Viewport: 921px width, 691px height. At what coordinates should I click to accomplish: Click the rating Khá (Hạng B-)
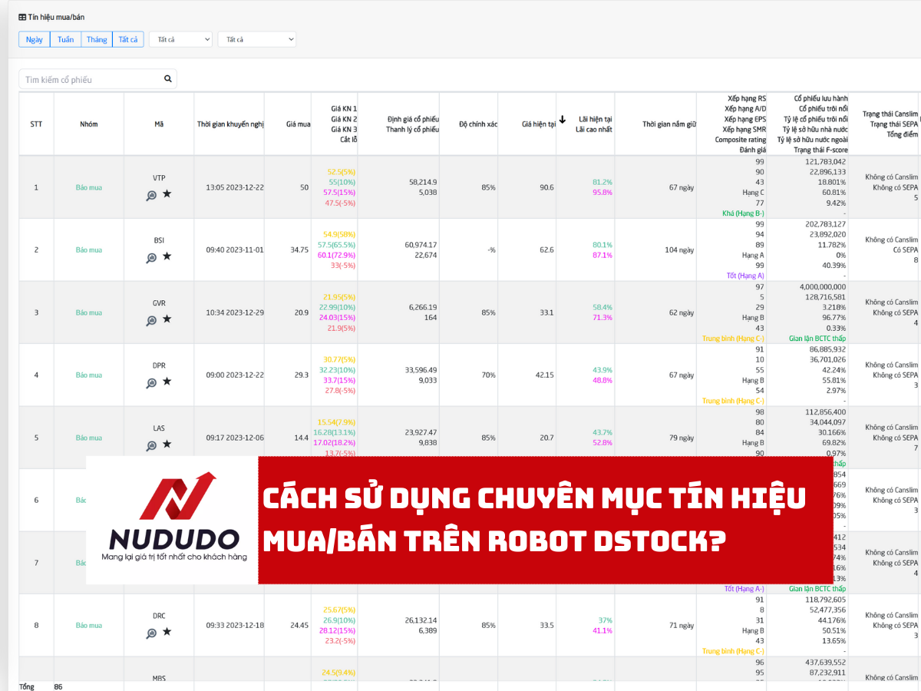click(x=744, y=213)
